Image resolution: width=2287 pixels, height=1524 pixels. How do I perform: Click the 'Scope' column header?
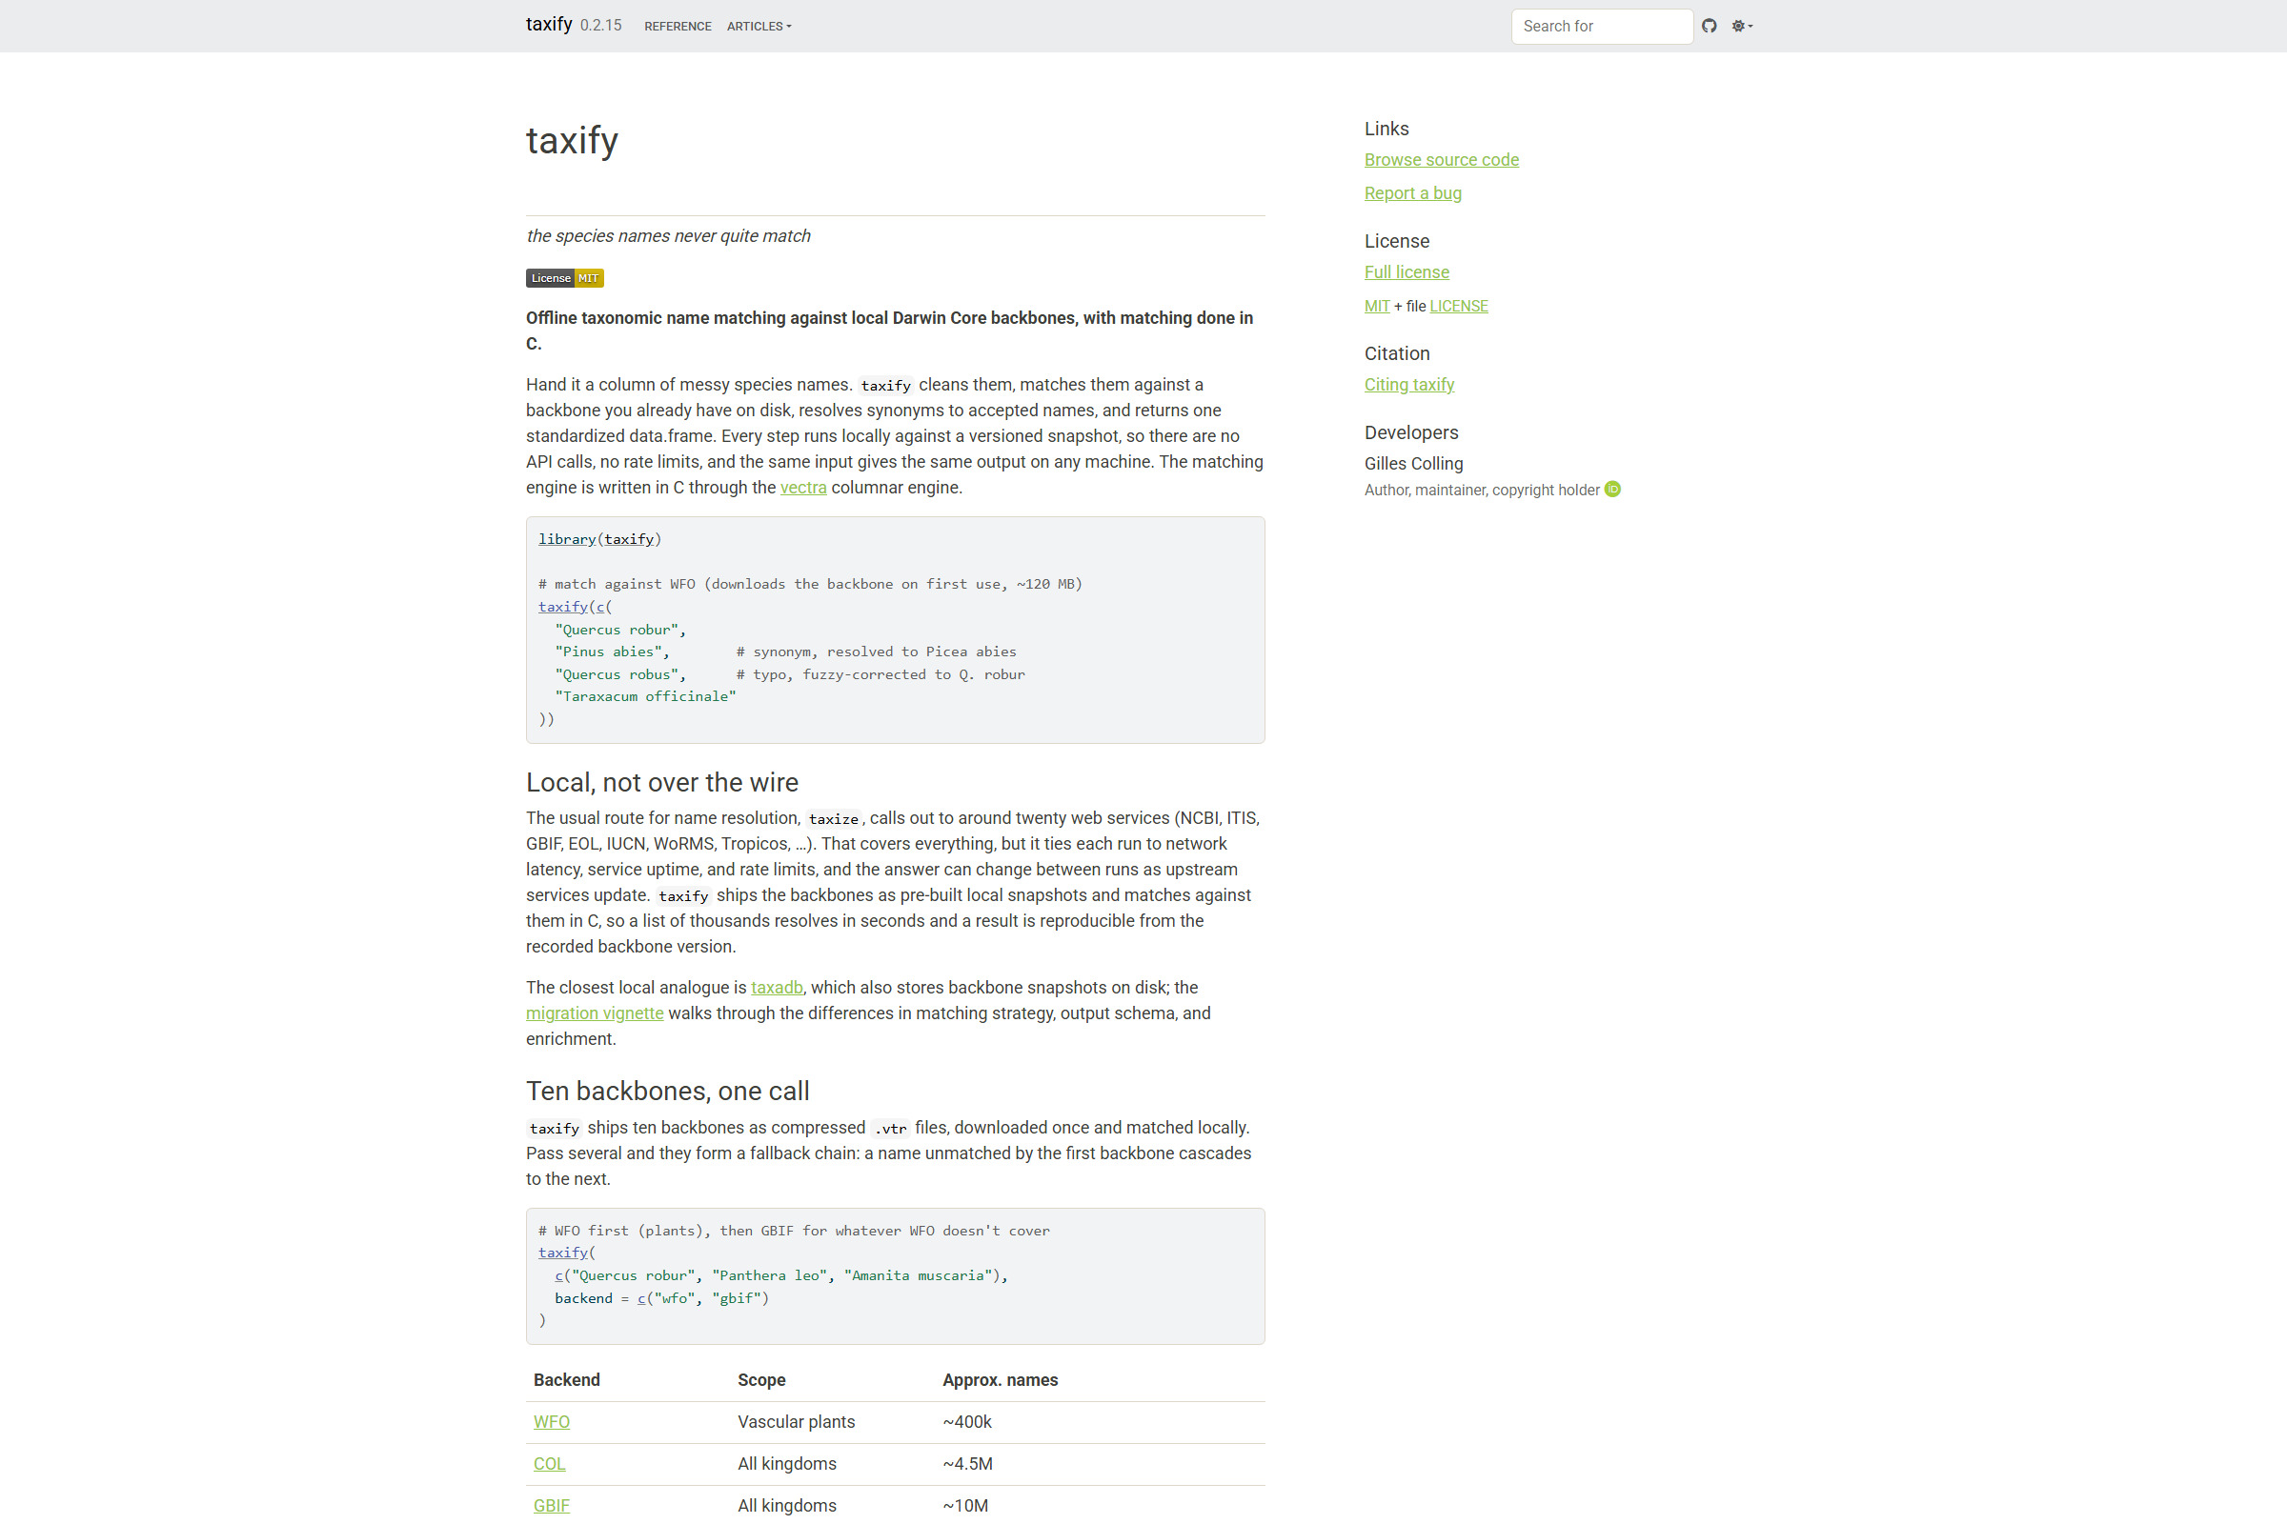[761, 1380]
